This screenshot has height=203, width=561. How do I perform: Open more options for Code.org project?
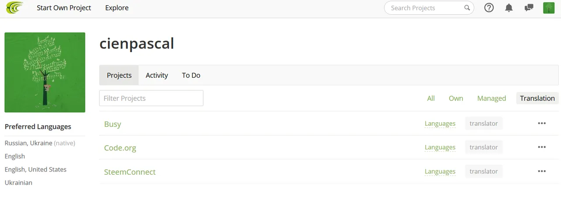(x=542, y=148)
